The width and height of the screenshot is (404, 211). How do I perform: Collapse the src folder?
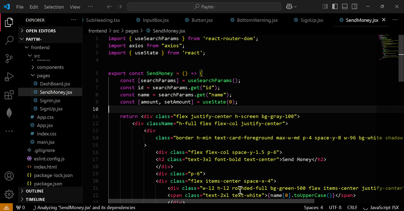(x=50, y=56)
